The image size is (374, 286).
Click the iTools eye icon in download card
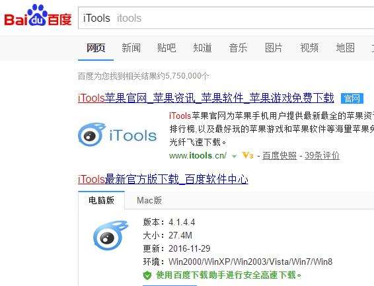click(x=110, y=236)
